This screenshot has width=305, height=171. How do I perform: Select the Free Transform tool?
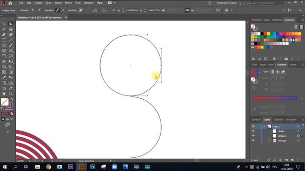(x=10, y=61)
